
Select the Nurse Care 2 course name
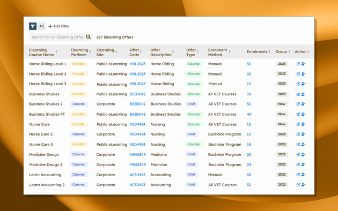coord(41,134)
